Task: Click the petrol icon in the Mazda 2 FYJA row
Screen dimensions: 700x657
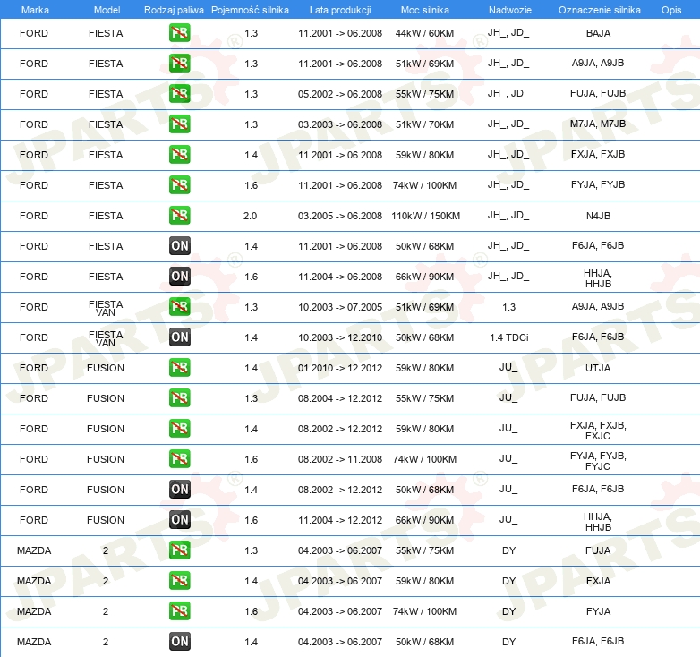Action: point(179,611)
